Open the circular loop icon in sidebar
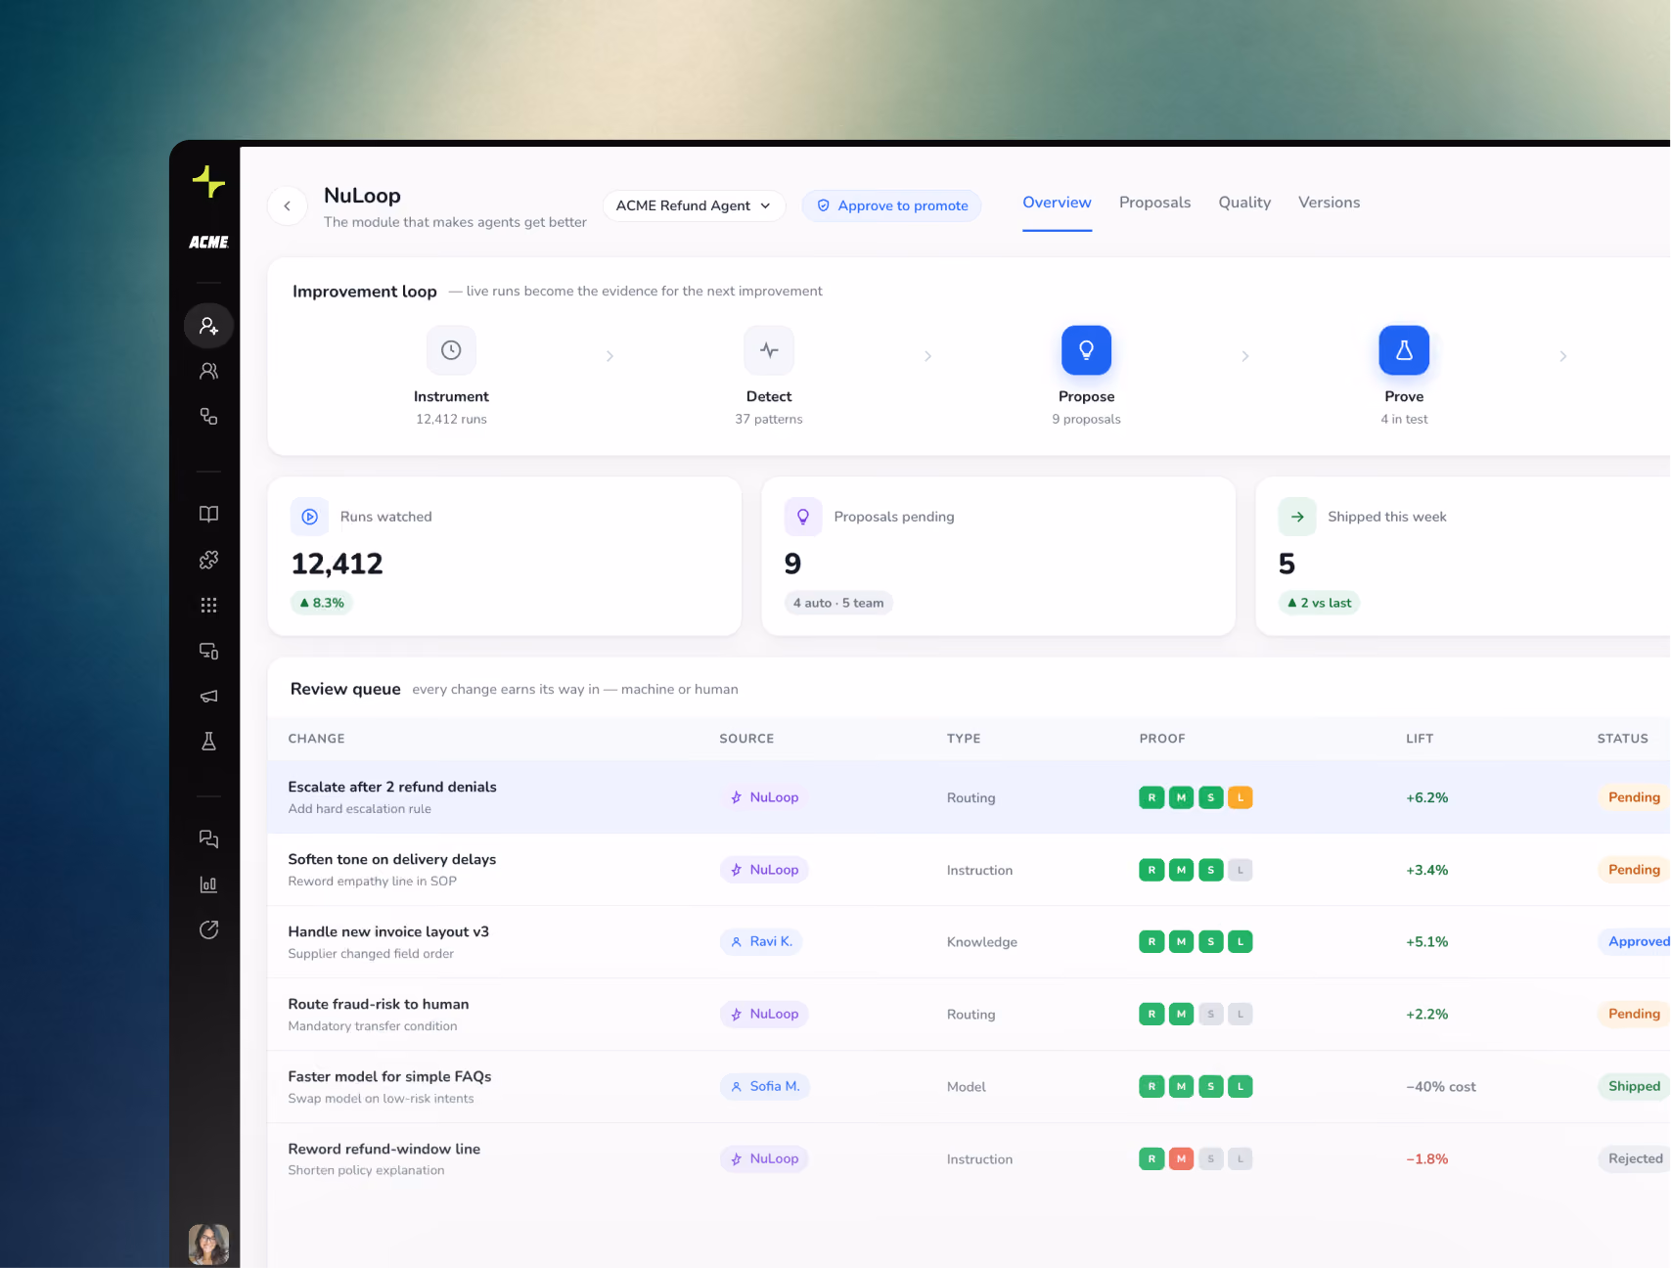 208,929
